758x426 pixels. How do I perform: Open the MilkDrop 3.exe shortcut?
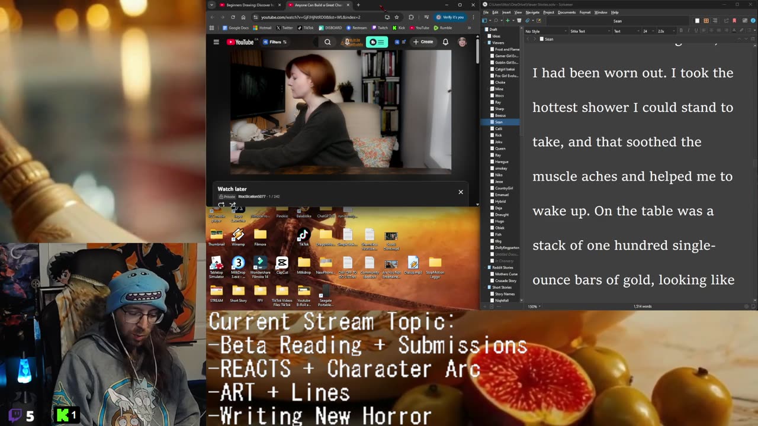[238, 267]
